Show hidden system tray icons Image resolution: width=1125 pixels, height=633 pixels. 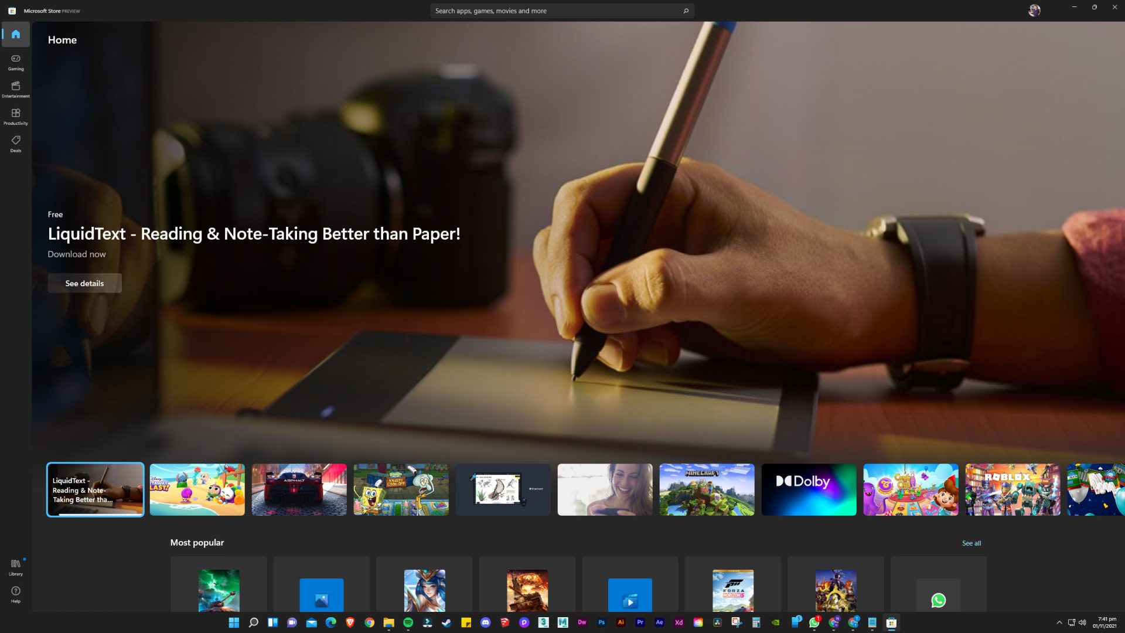[x=1059, y=622]
